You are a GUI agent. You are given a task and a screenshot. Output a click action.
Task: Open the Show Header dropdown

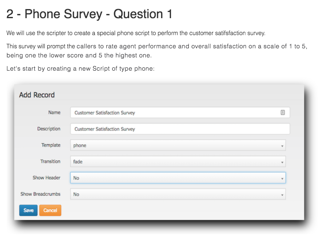click(x=178, y=178)
